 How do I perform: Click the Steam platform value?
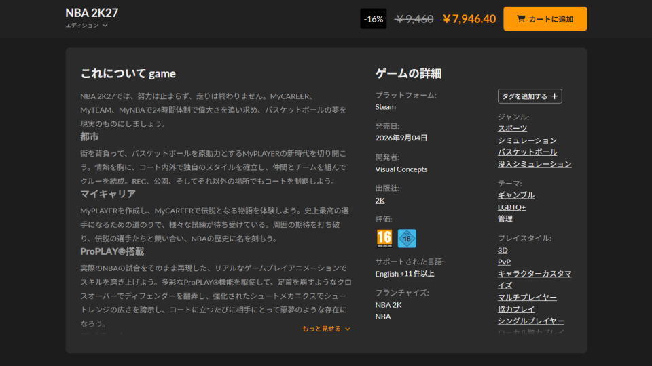point(386,107)
